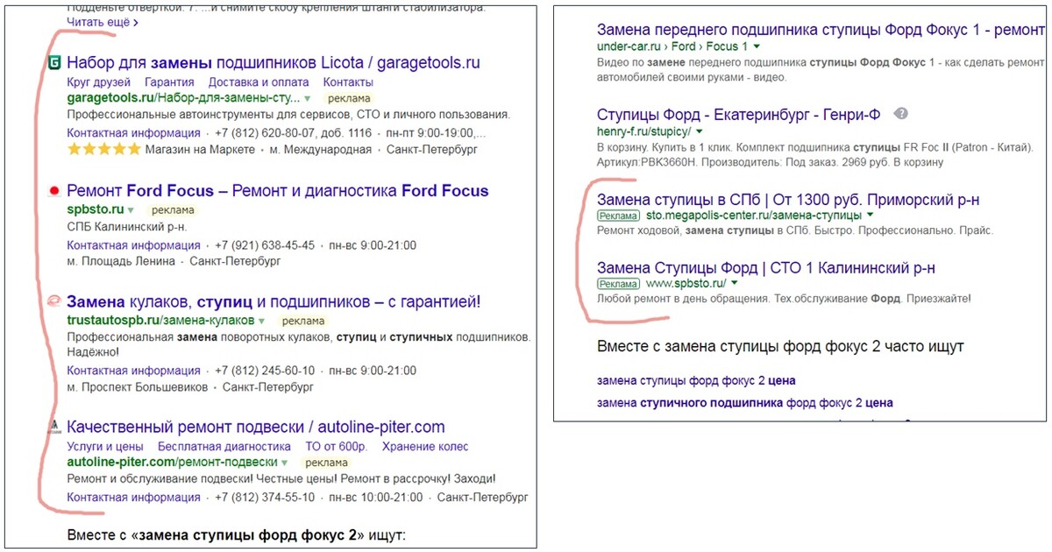The width and height of the screenshot is (1052, 552).
Task: Open dropdown arrow after trustautospb.ru URL
Action: [x=262, y=322]
